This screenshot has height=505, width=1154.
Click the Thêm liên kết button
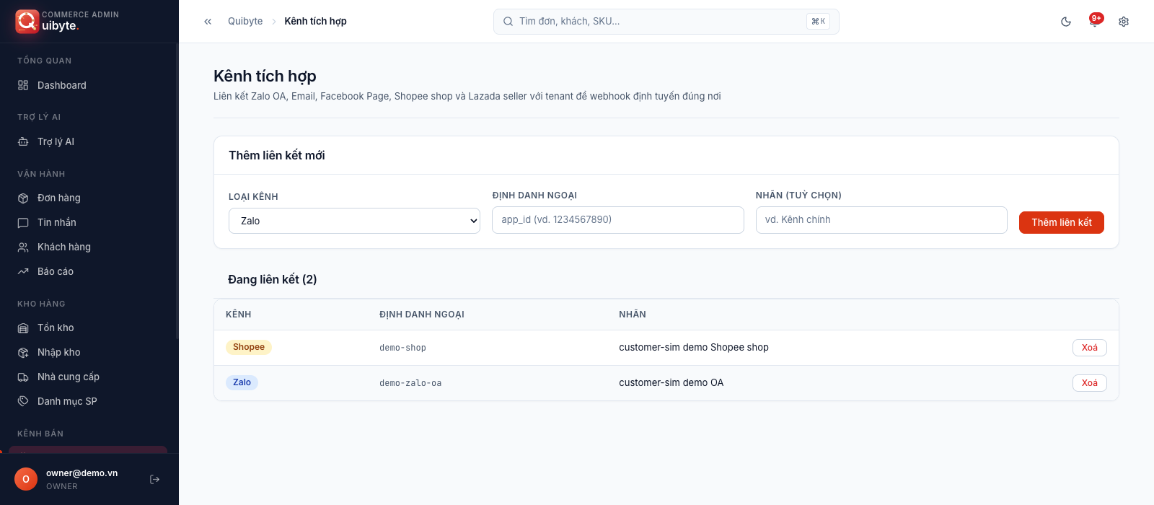tap(1062, 222)
